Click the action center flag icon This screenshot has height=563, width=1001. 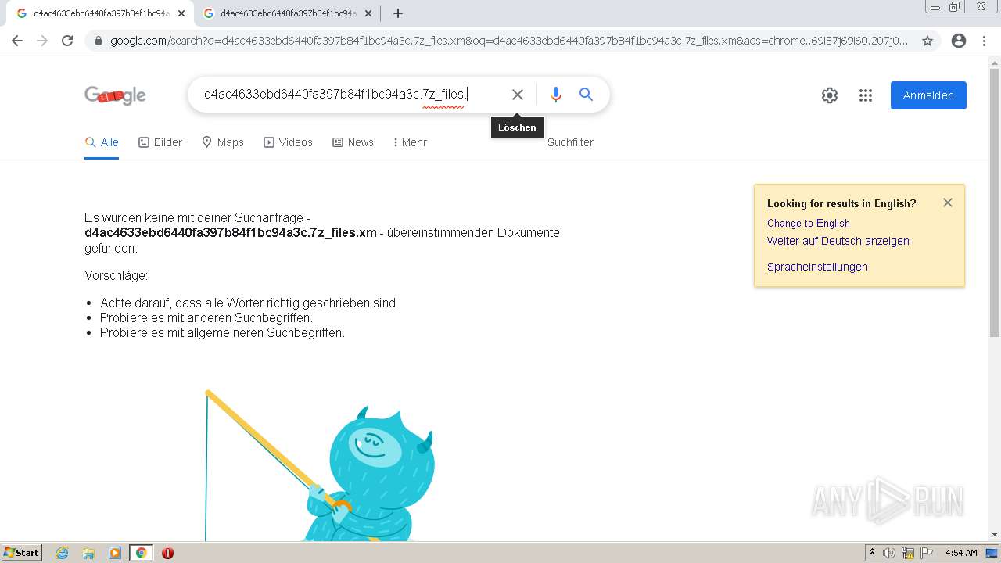tap(926, 553)
